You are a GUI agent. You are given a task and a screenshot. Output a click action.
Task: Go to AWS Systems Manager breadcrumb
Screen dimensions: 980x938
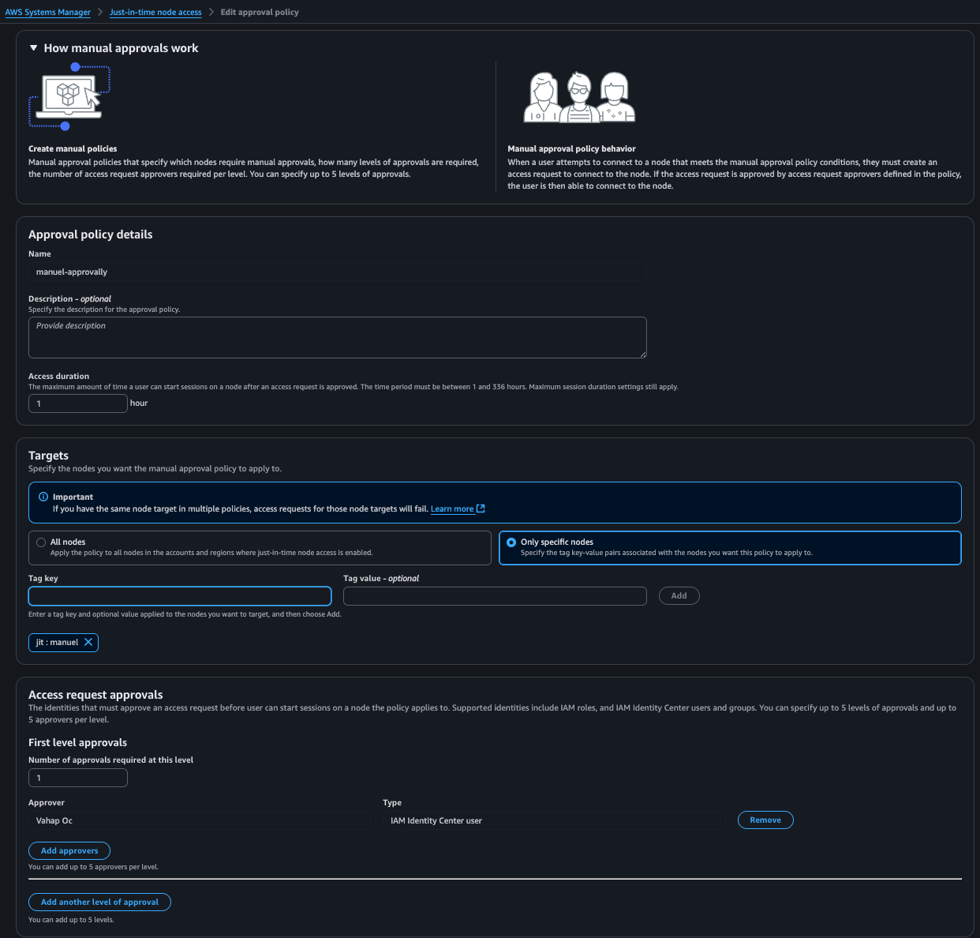(x=48, y=13)
